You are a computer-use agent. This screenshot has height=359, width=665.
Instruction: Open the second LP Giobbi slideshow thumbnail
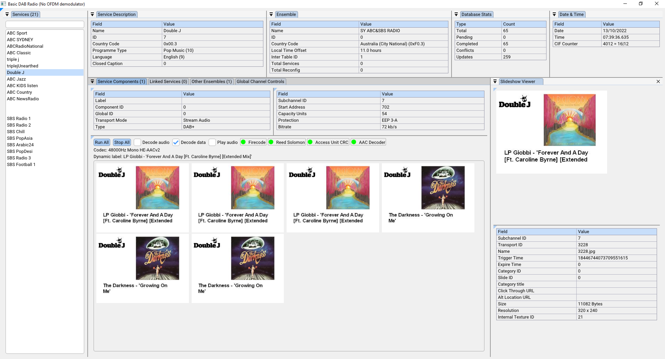point(238,198)
